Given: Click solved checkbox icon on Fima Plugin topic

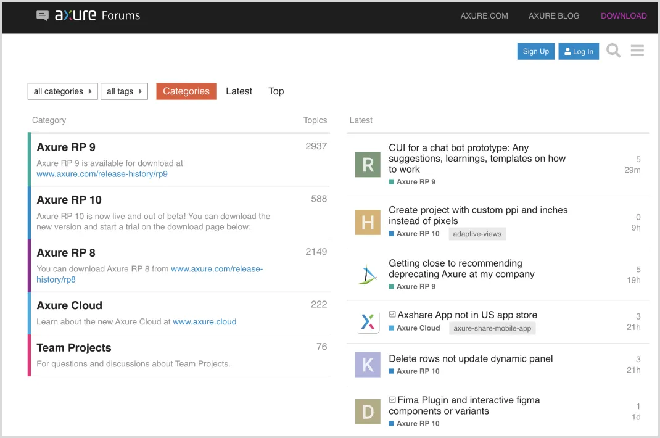Looking at the screenshot, I should coord(392,400).
